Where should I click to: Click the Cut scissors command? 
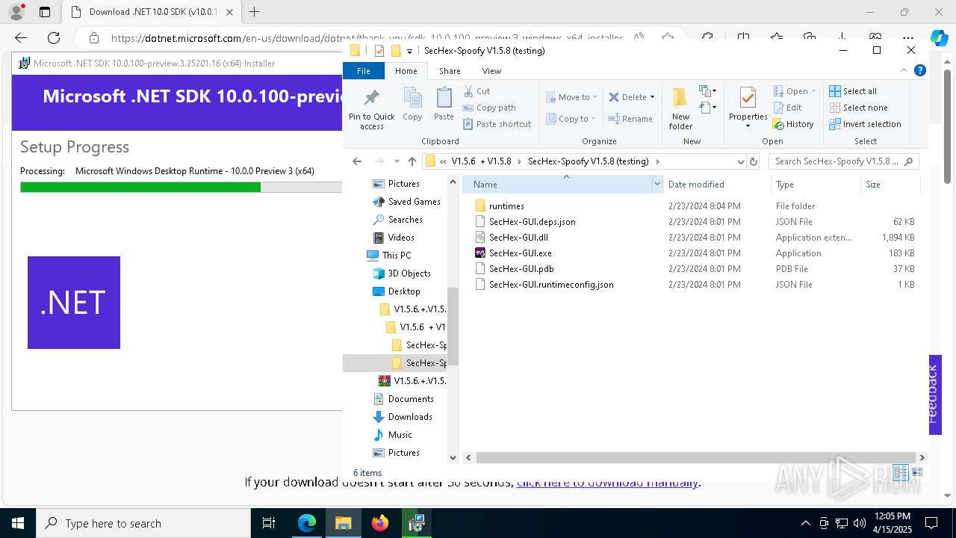tap(477, 91)
